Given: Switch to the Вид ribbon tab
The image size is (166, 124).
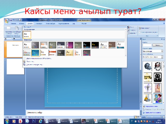Looking at the screenshot, I should click(x=74, y=24).
